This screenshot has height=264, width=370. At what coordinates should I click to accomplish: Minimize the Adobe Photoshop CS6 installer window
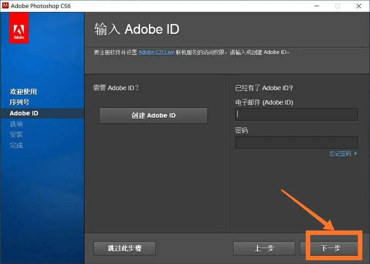pos(317,6)
